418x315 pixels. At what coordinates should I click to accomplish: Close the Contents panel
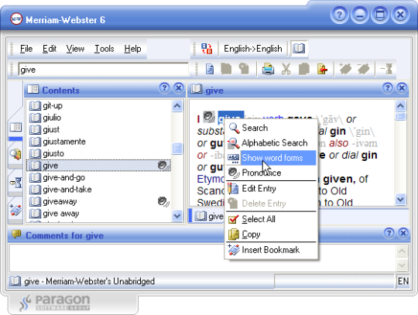click(x=178, y=87)
